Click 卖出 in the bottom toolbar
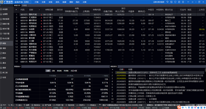This screenshot has height=109, width=206. [x=19, y=105]
